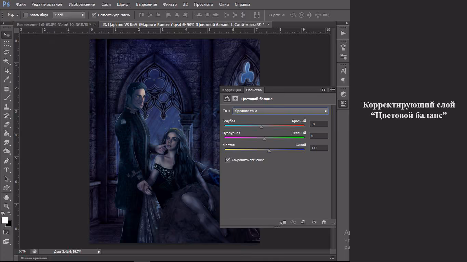Select the Eraser tool

point(6,125)
